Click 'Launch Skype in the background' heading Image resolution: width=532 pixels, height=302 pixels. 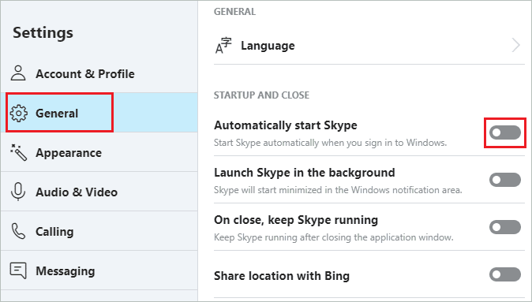pyautogui.click(x=305, y=173)
